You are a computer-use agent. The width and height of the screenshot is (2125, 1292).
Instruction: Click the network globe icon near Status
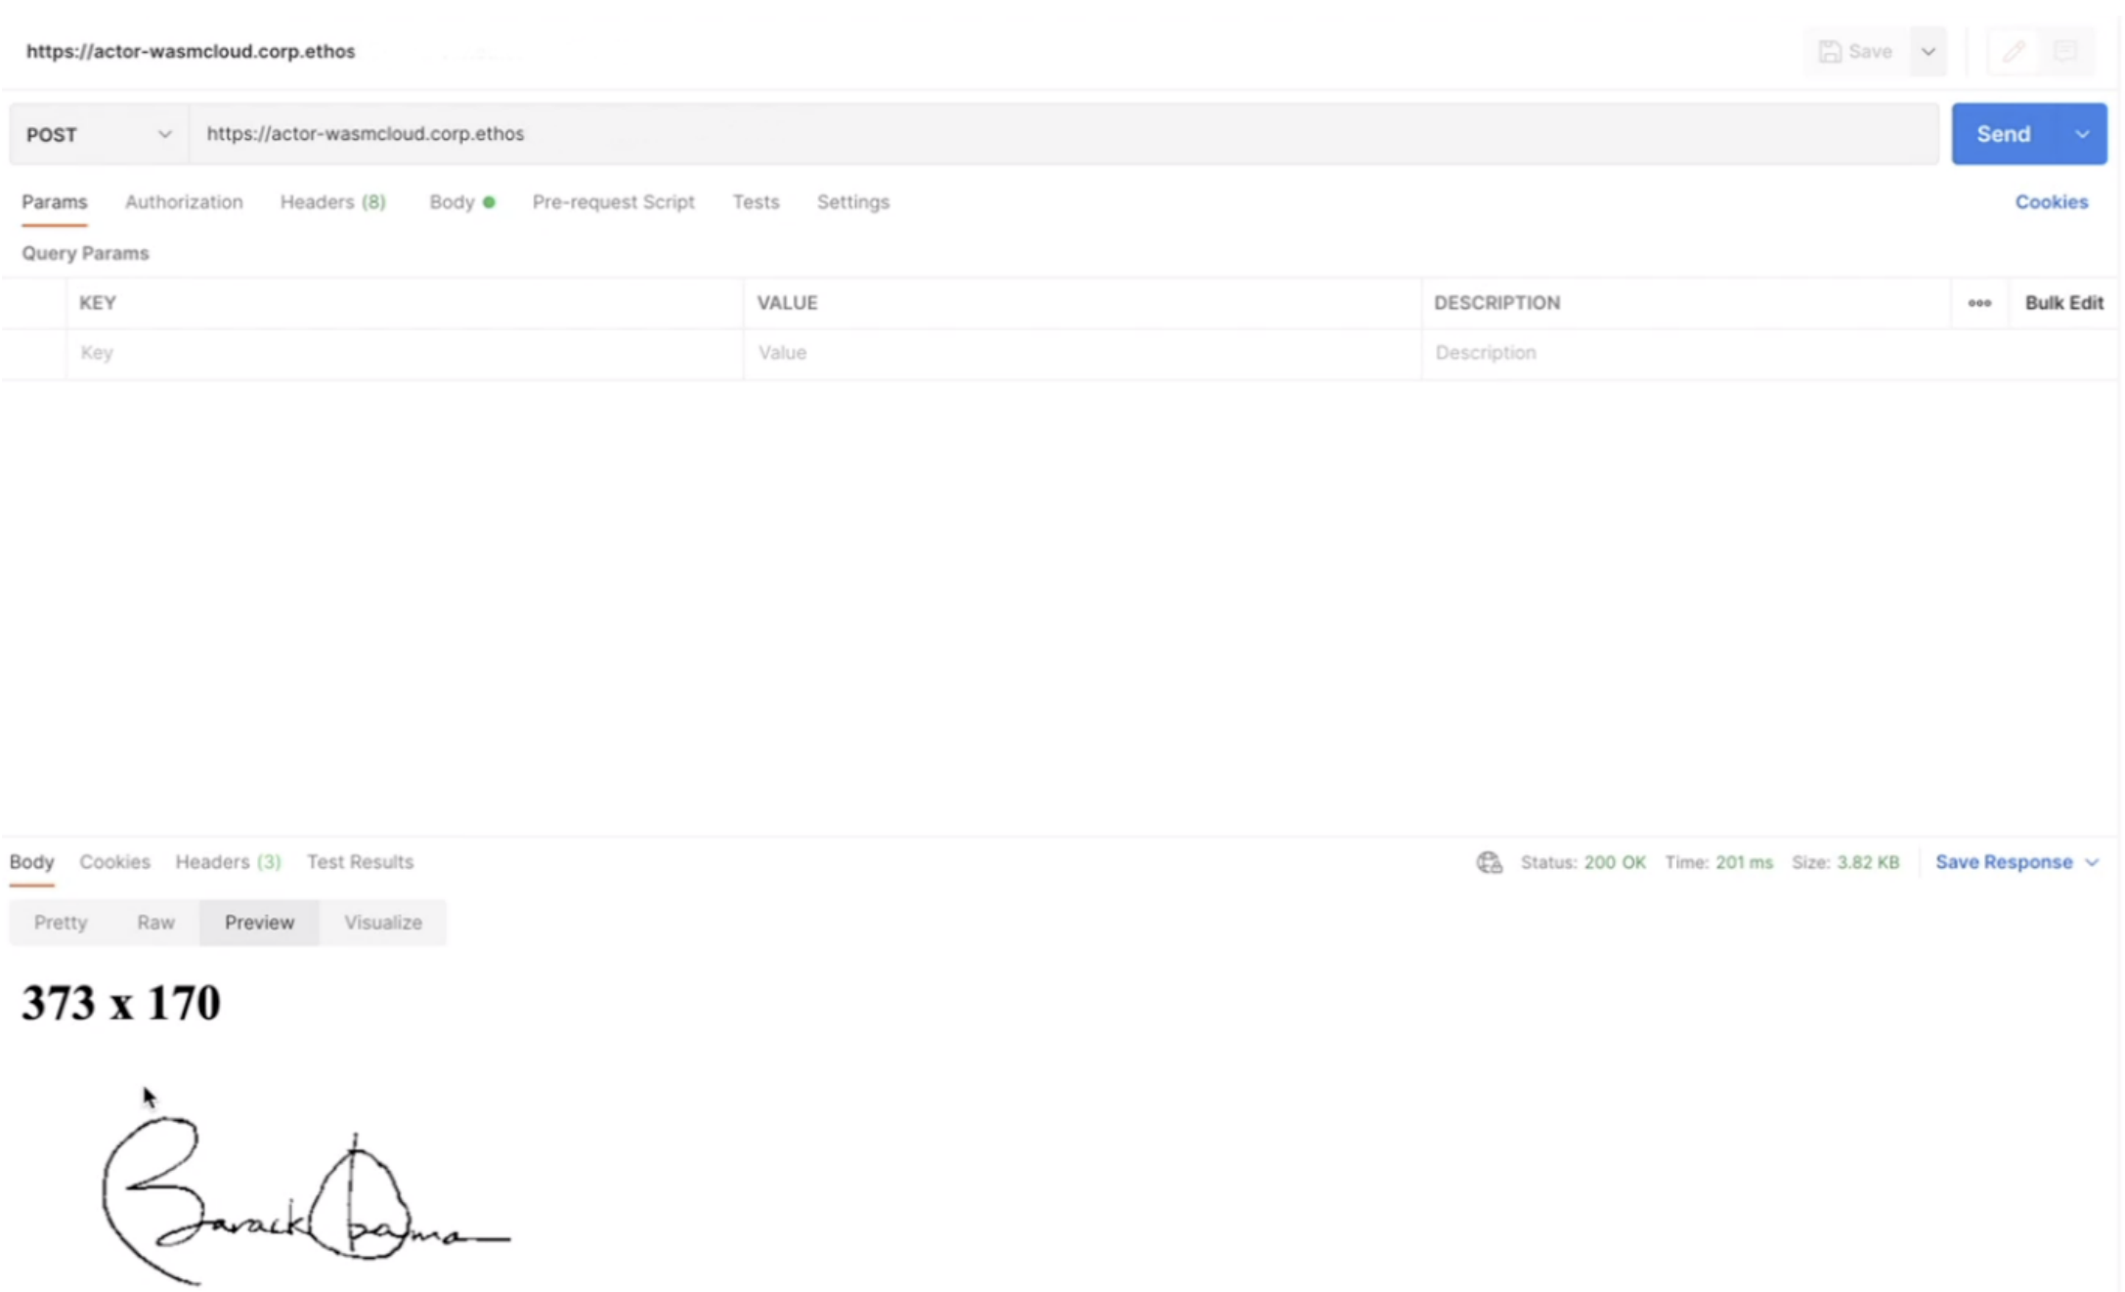pos(1489,862)
